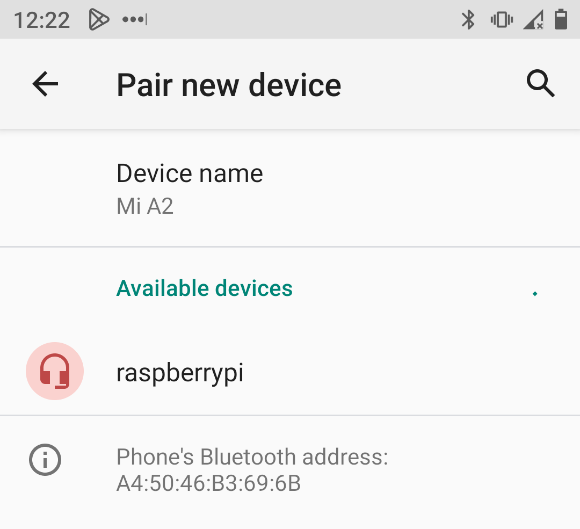Image resolution: width=580 pixels, height=529 pixels.
Task: Tap the Device name label text
Action: point(190,173)
